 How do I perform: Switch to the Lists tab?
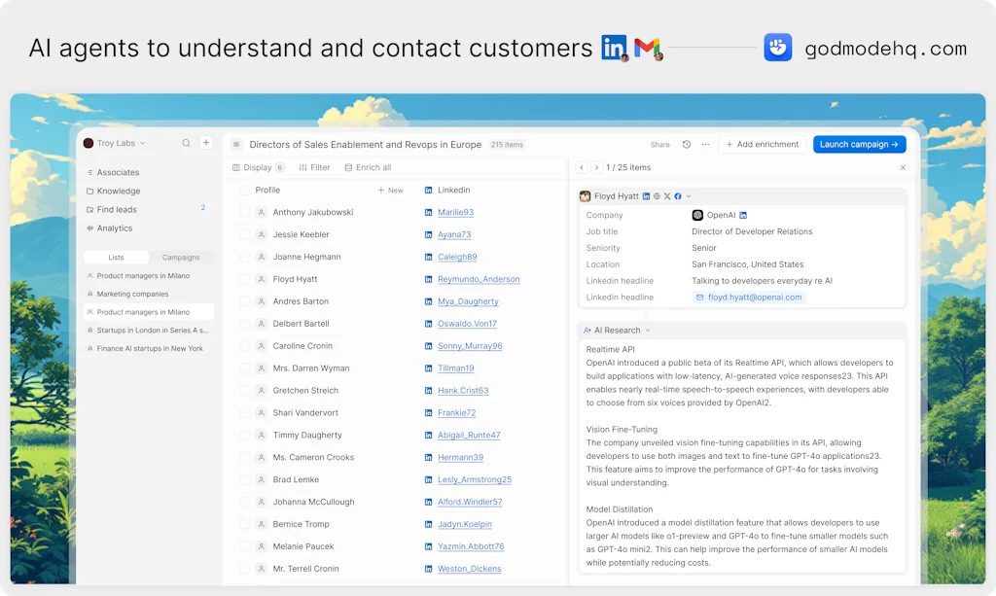point(116,257)
